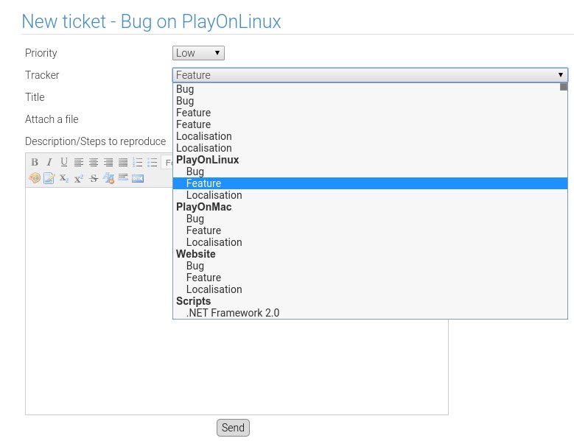This screenshot has height=441, width=574.
Task: Click the 'Attach a file' label
Action: pyautogui.click(x=52, y=119)
